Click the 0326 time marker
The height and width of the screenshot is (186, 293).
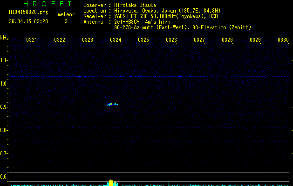pyautogui.click(x=171, y=40)
